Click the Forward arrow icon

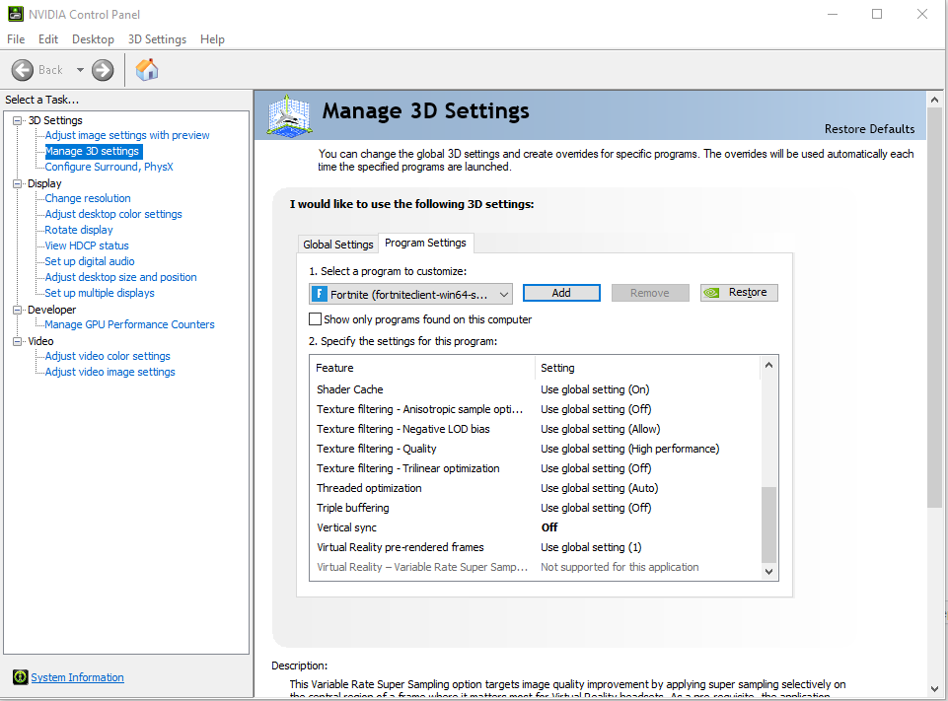coord(103,70)
